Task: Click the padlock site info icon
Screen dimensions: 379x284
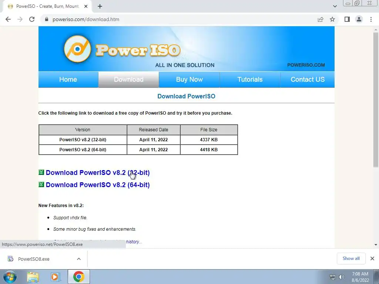Action: pyautogui.click(x=47, y=19)
